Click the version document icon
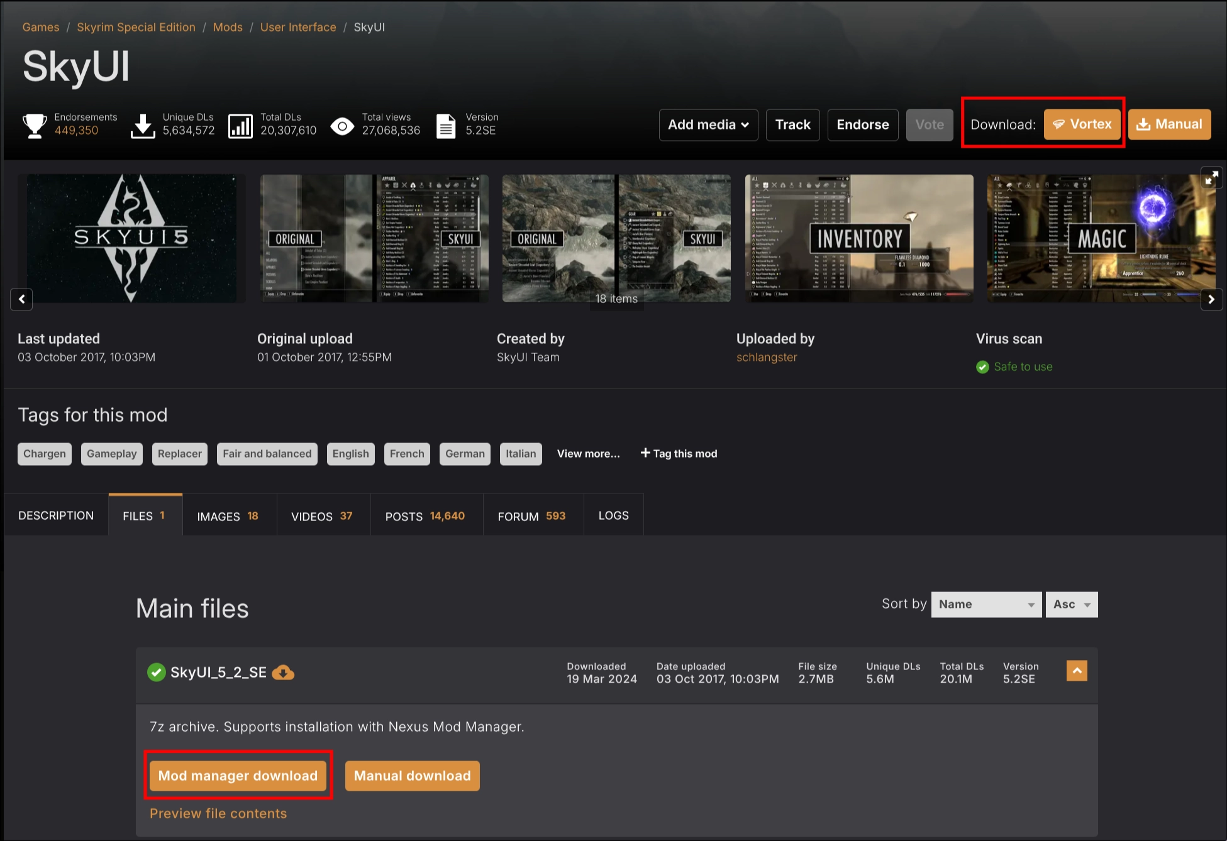Viewport: 1227px width, 841px height. coord(446,126)
